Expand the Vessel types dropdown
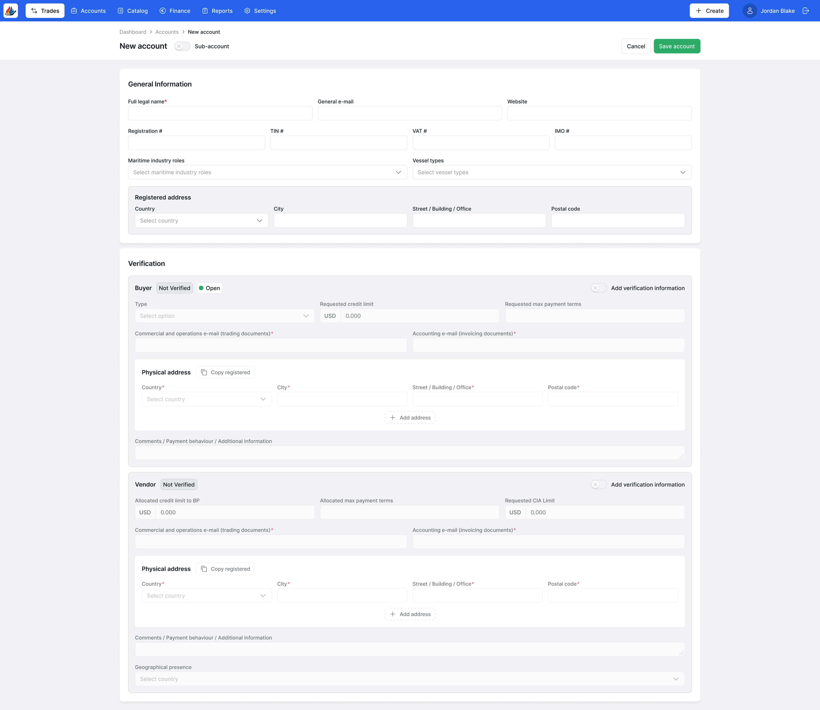820x710 pixels. pyautogui.click(x=551, y=172)
